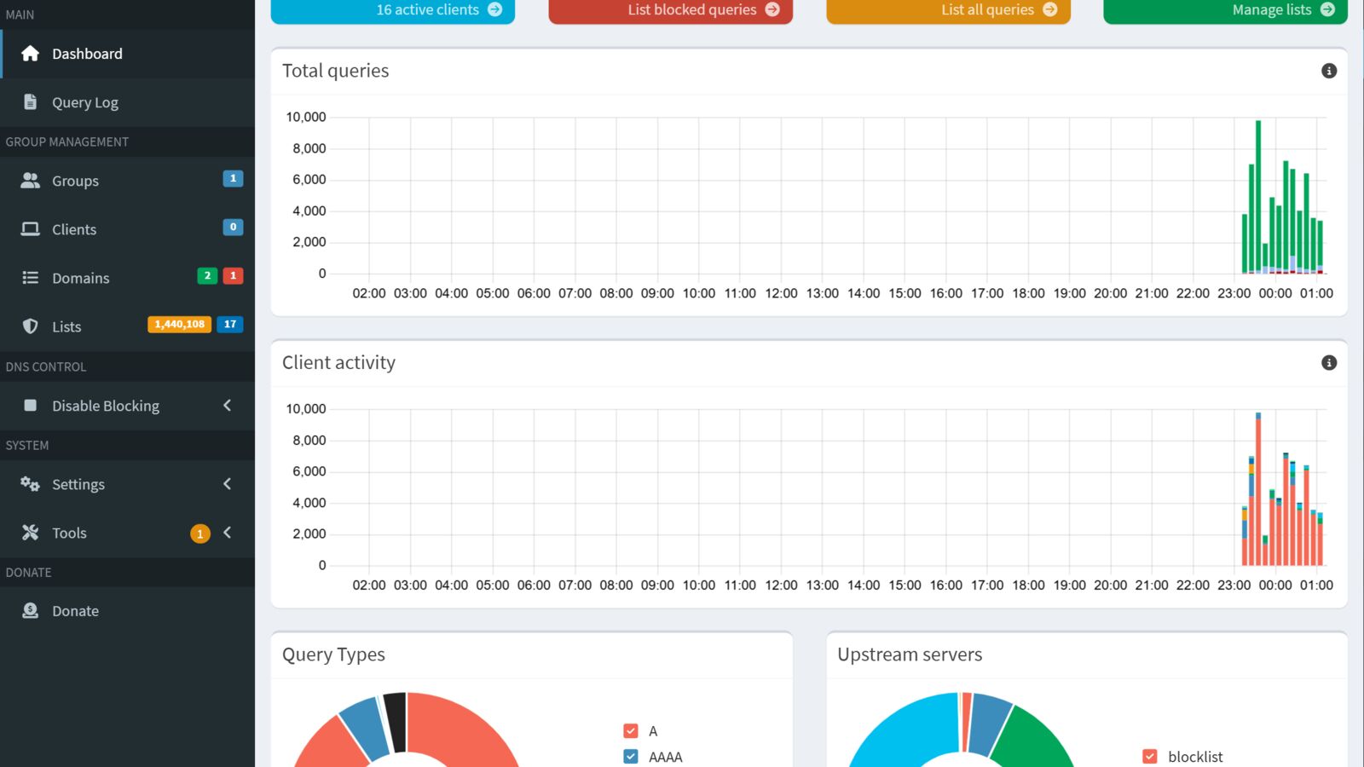Screen dimensions: 1364x767
Task: Click tallest green bar in Total queries chart
Action: (x=1258, y=196)
